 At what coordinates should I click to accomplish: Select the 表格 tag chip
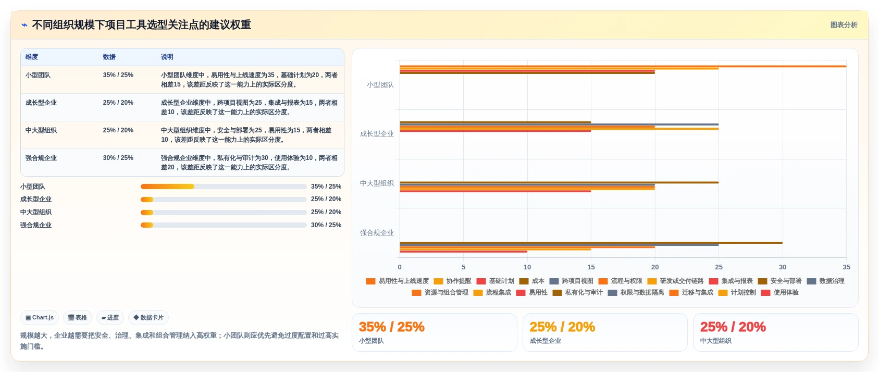[x=78, y=317]
